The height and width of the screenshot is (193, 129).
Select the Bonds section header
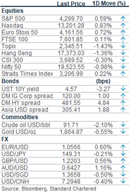click(10, 81)
